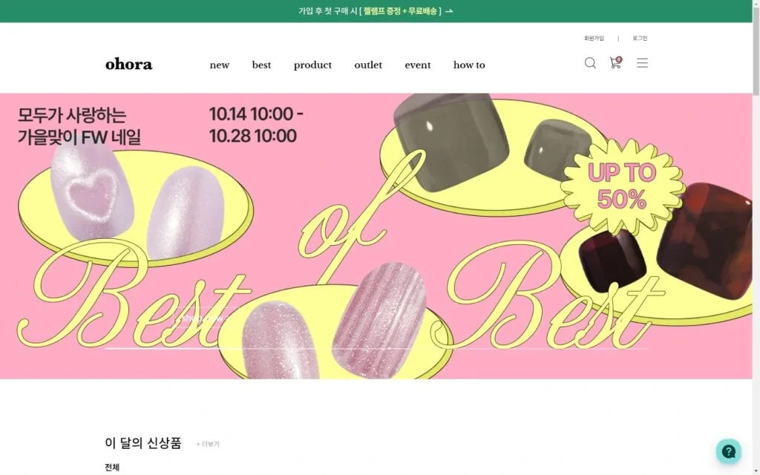Click the green promo banner text
The height and width of the screenshot is (475, 760).
[x=370, y=11]
